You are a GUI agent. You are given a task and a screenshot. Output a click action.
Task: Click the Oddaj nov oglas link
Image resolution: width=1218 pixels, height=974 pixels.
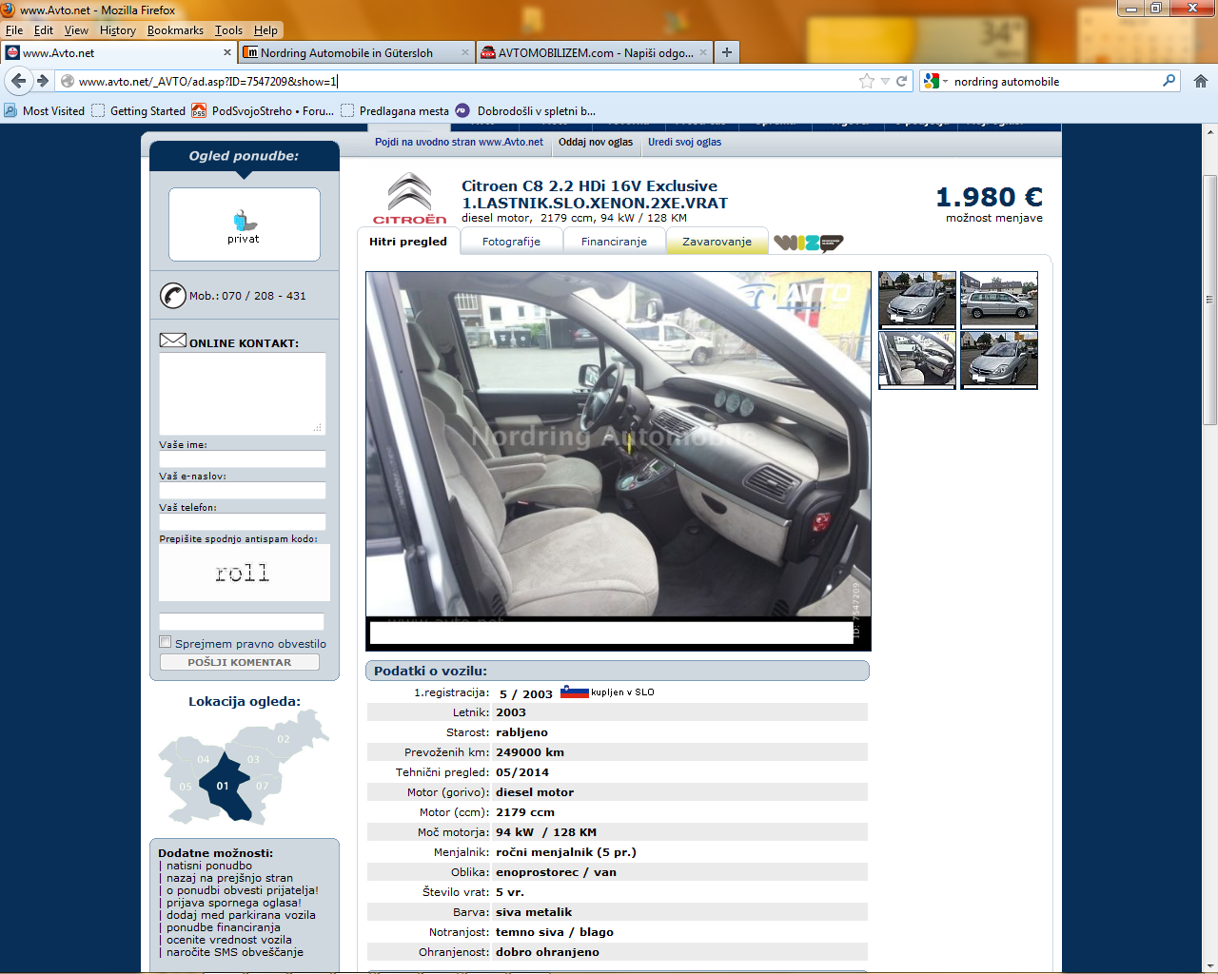[x=596, y=142]
